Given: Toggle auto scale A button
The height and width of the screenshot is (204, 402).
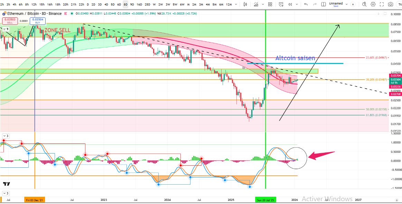Looking at the screenshot, I should 396,200.
